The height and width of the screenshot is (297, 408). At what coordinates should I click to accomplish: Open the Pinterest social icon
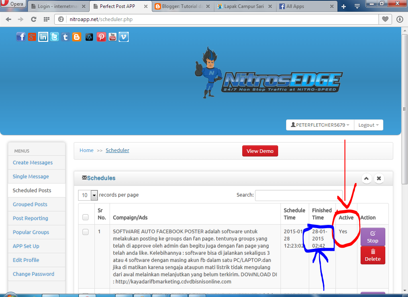coord(101,37)
